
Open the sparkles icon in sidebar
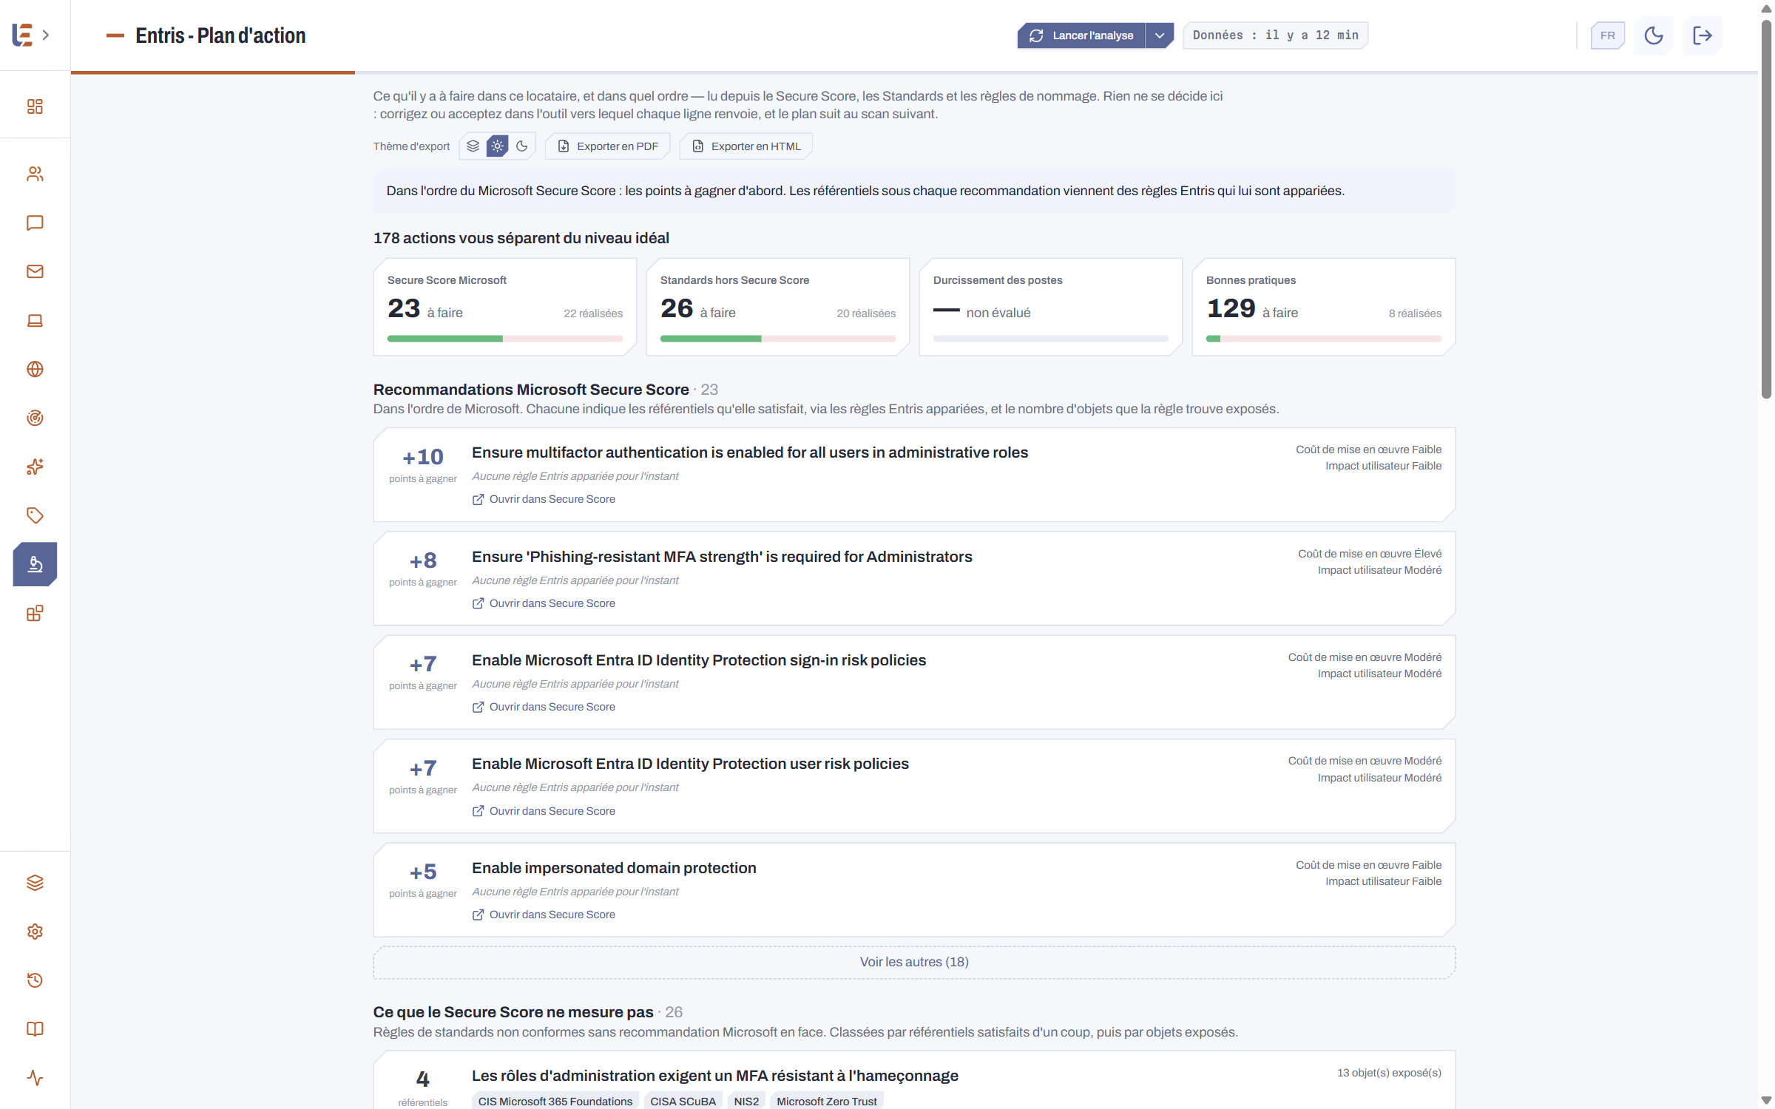tap(35, 467)
